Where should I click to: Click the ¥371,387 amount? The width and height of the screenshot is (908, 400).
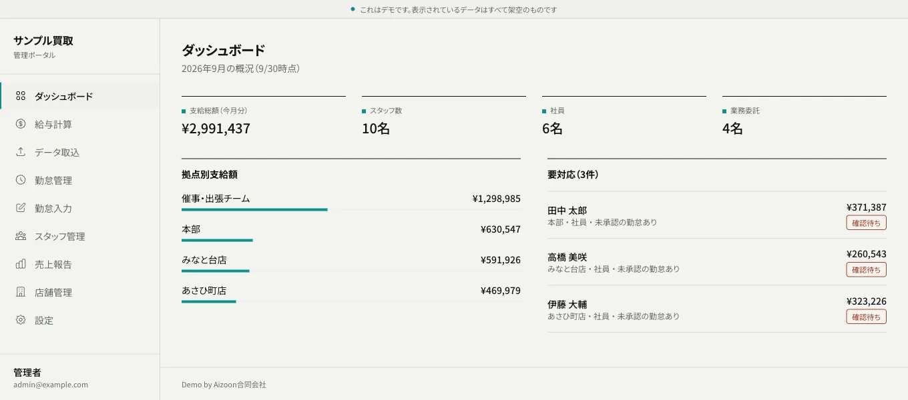867,207
